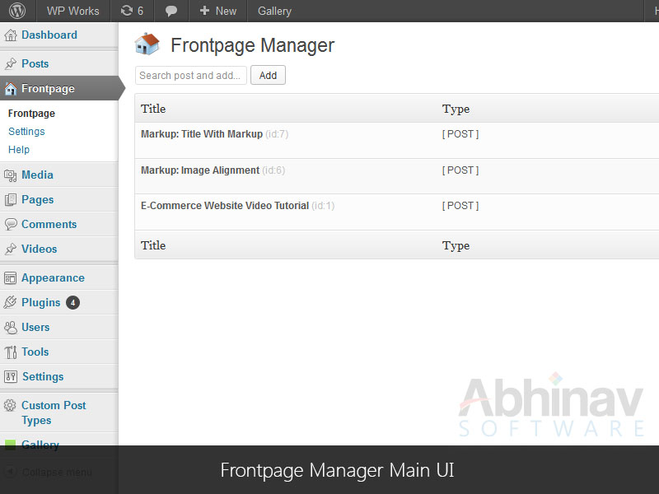Open the Gallery admin bar item
The width and height of the screenshot is (659, 494).
tap(274, 11)
